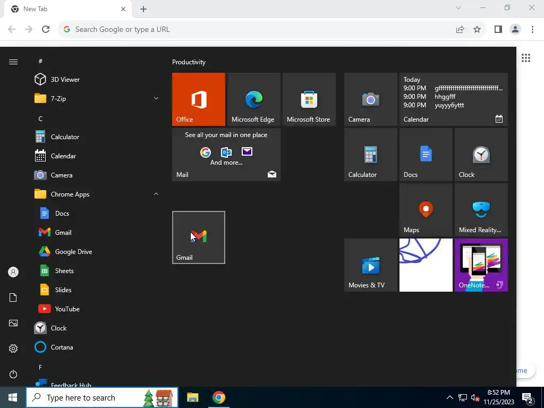Open the Movies & TV tile
Viewport: 544px width, 408px height.
(370, 265)
